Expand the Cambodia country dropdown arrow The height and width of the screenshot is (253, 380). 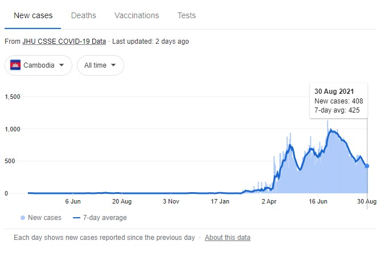tap(61, 65)
